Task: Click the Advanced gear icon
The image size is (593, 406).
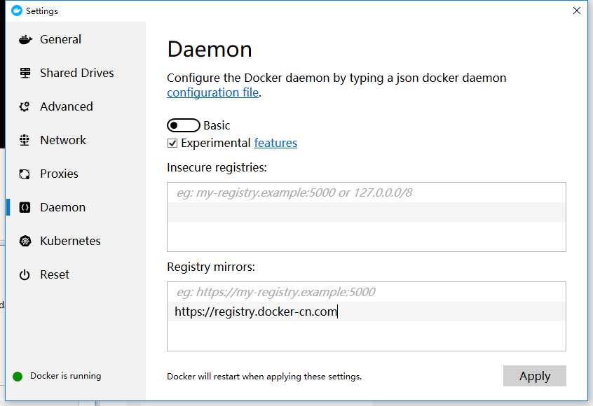Action: click(25, 106)
